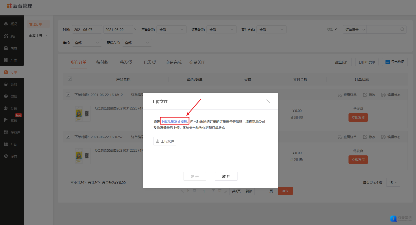Switch to the 待发货 tab
The image size is (416, 225).
(x=126, y=62)
